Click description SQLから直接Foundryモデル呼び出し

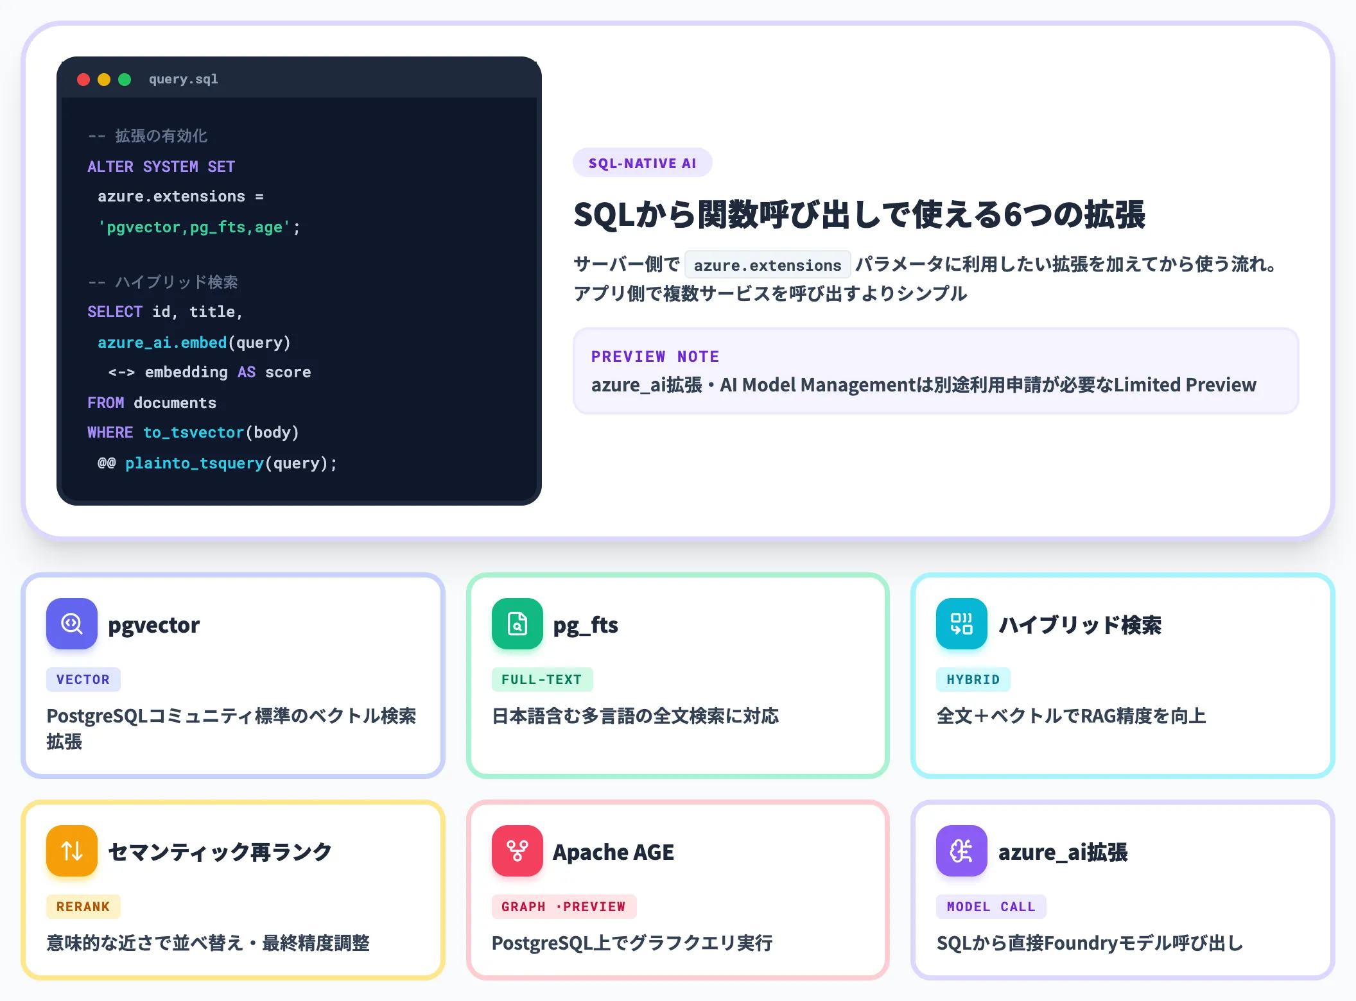click(1090, 943)
